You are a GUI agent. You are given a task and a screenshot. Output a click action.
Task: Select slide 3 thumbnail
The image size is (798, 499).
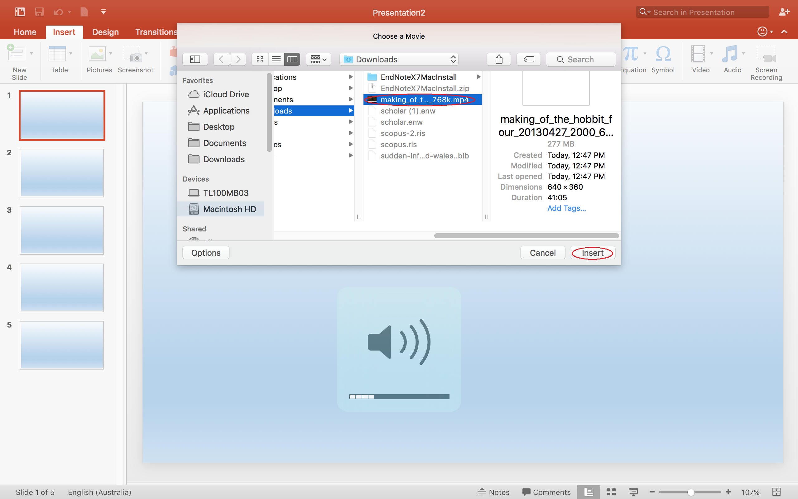[x=62, y=230]
